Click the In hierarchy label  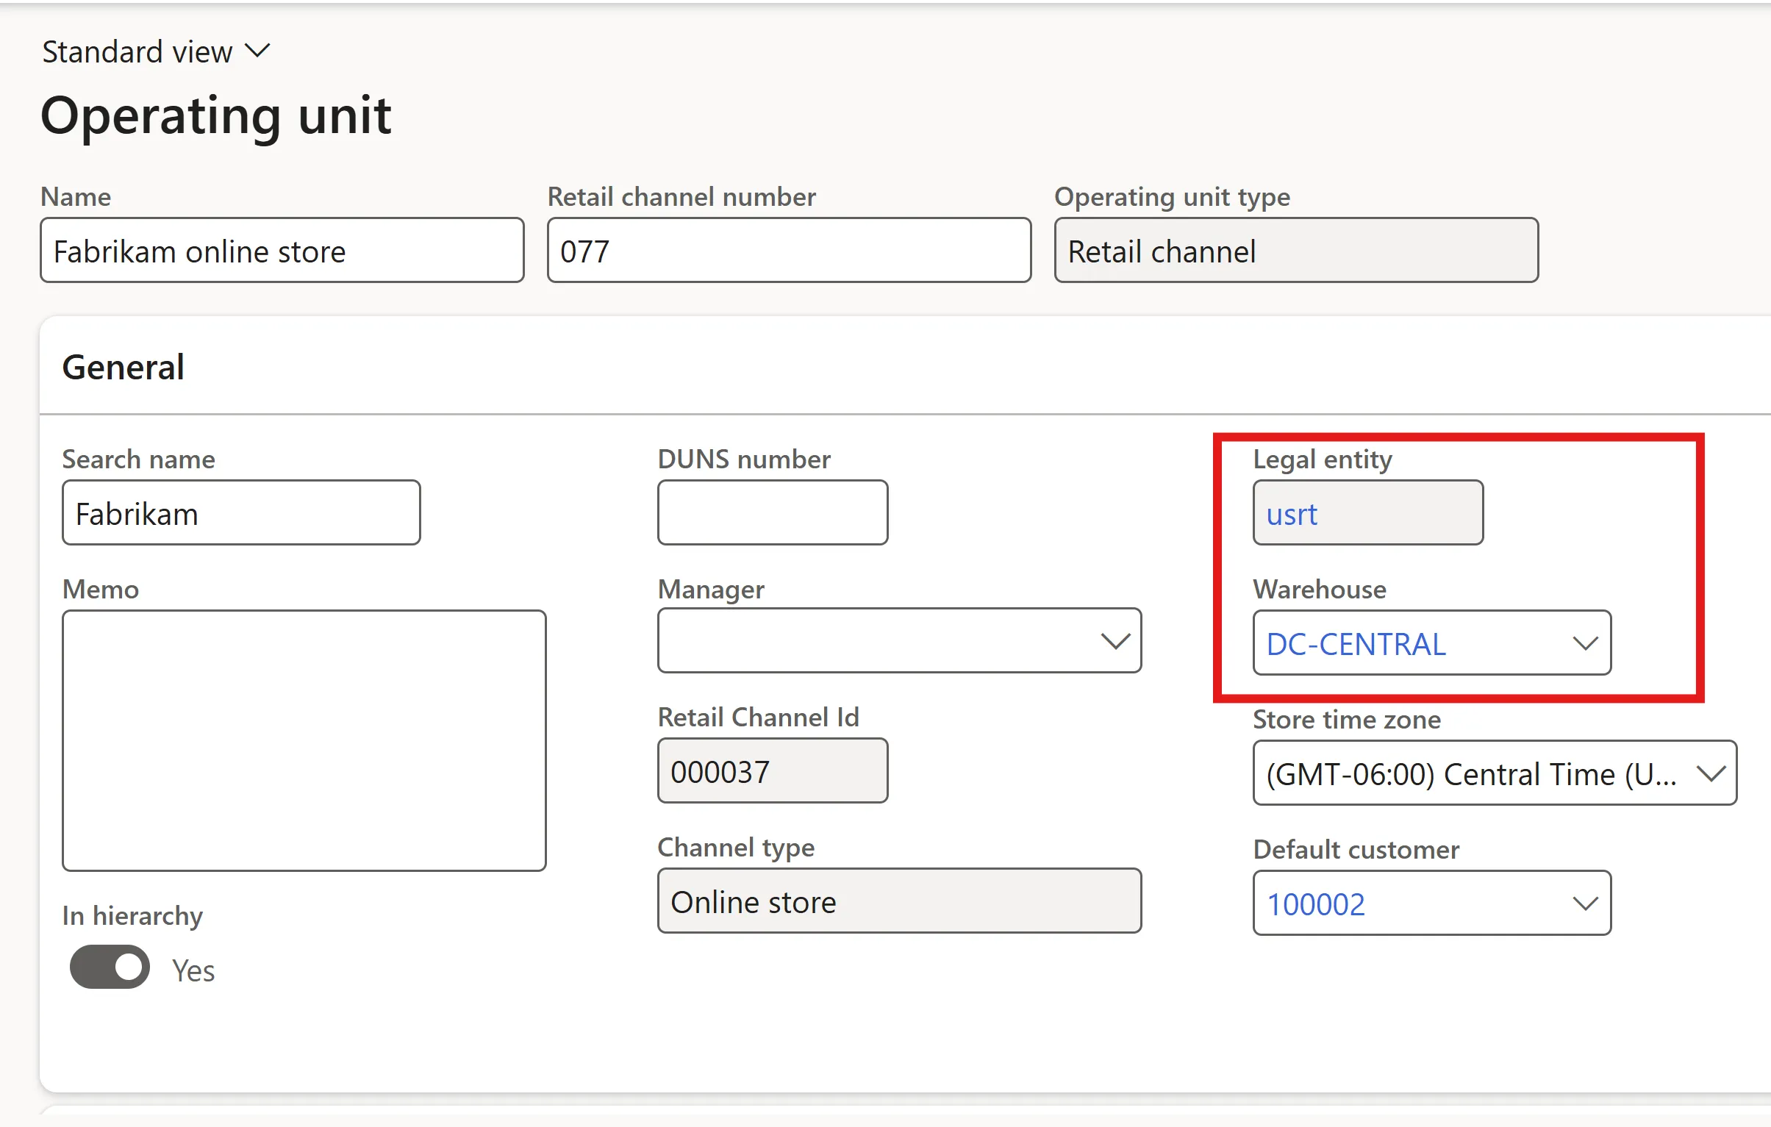[x=132, y=916]
